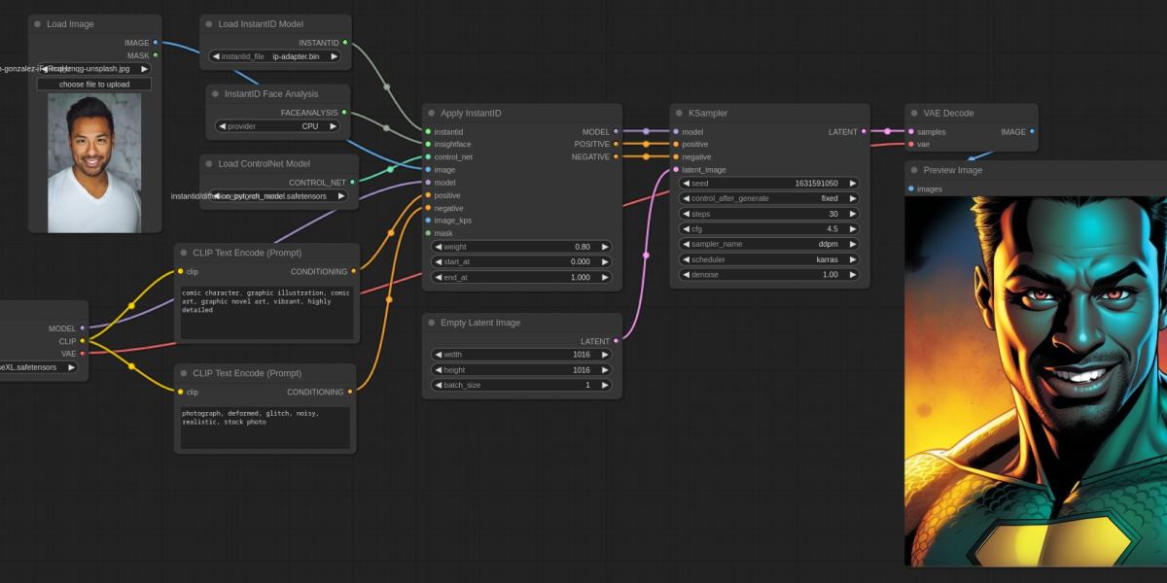
Task: Click the CONTROL_NET output port on Load ControlNet Model
Action: [x=351, y=183]
